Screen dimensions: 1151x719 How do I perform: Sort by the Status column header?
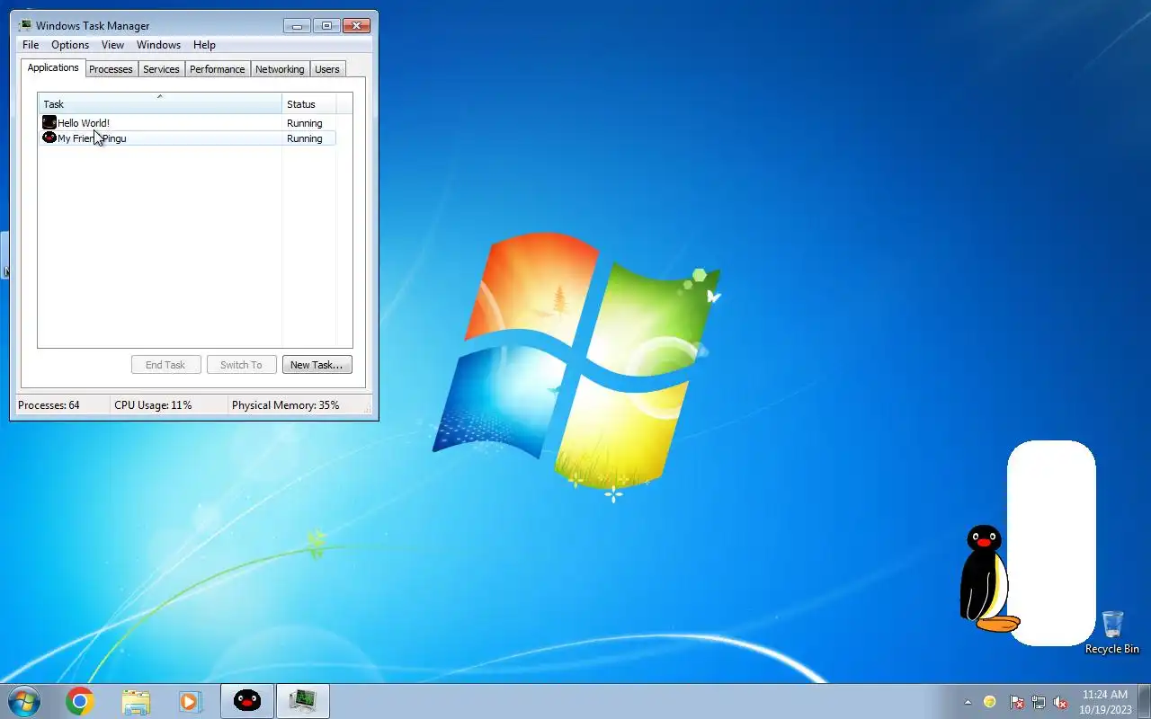tap(309, 103)
